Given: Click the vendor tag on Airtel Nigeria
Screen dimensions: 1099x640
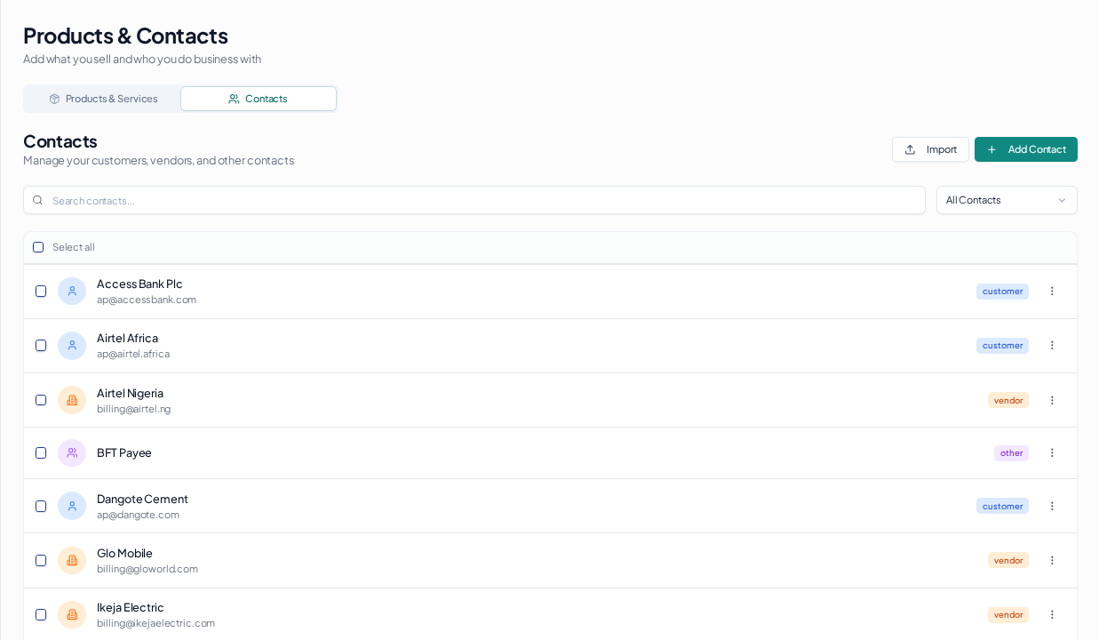Looking at the screenshot, I should [x=1008, y=400].
